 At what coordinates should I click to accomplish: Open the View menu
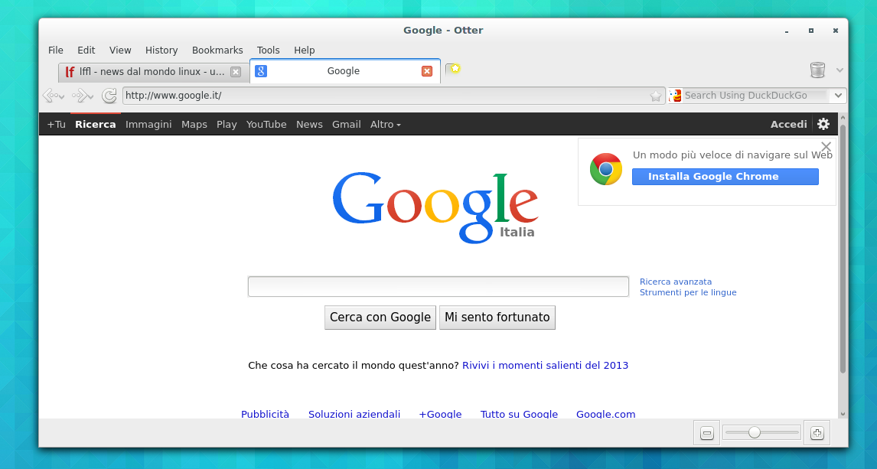coord(120,50)
